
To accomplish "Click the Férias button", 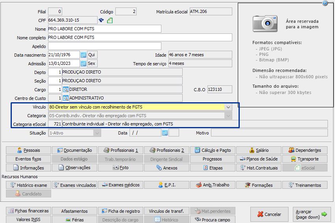I will 74,219.
